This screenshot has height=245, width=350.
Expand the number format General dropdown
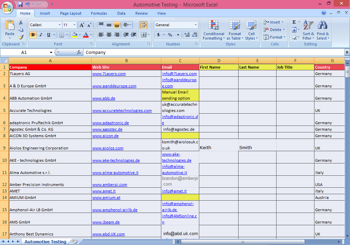point(196,25)
